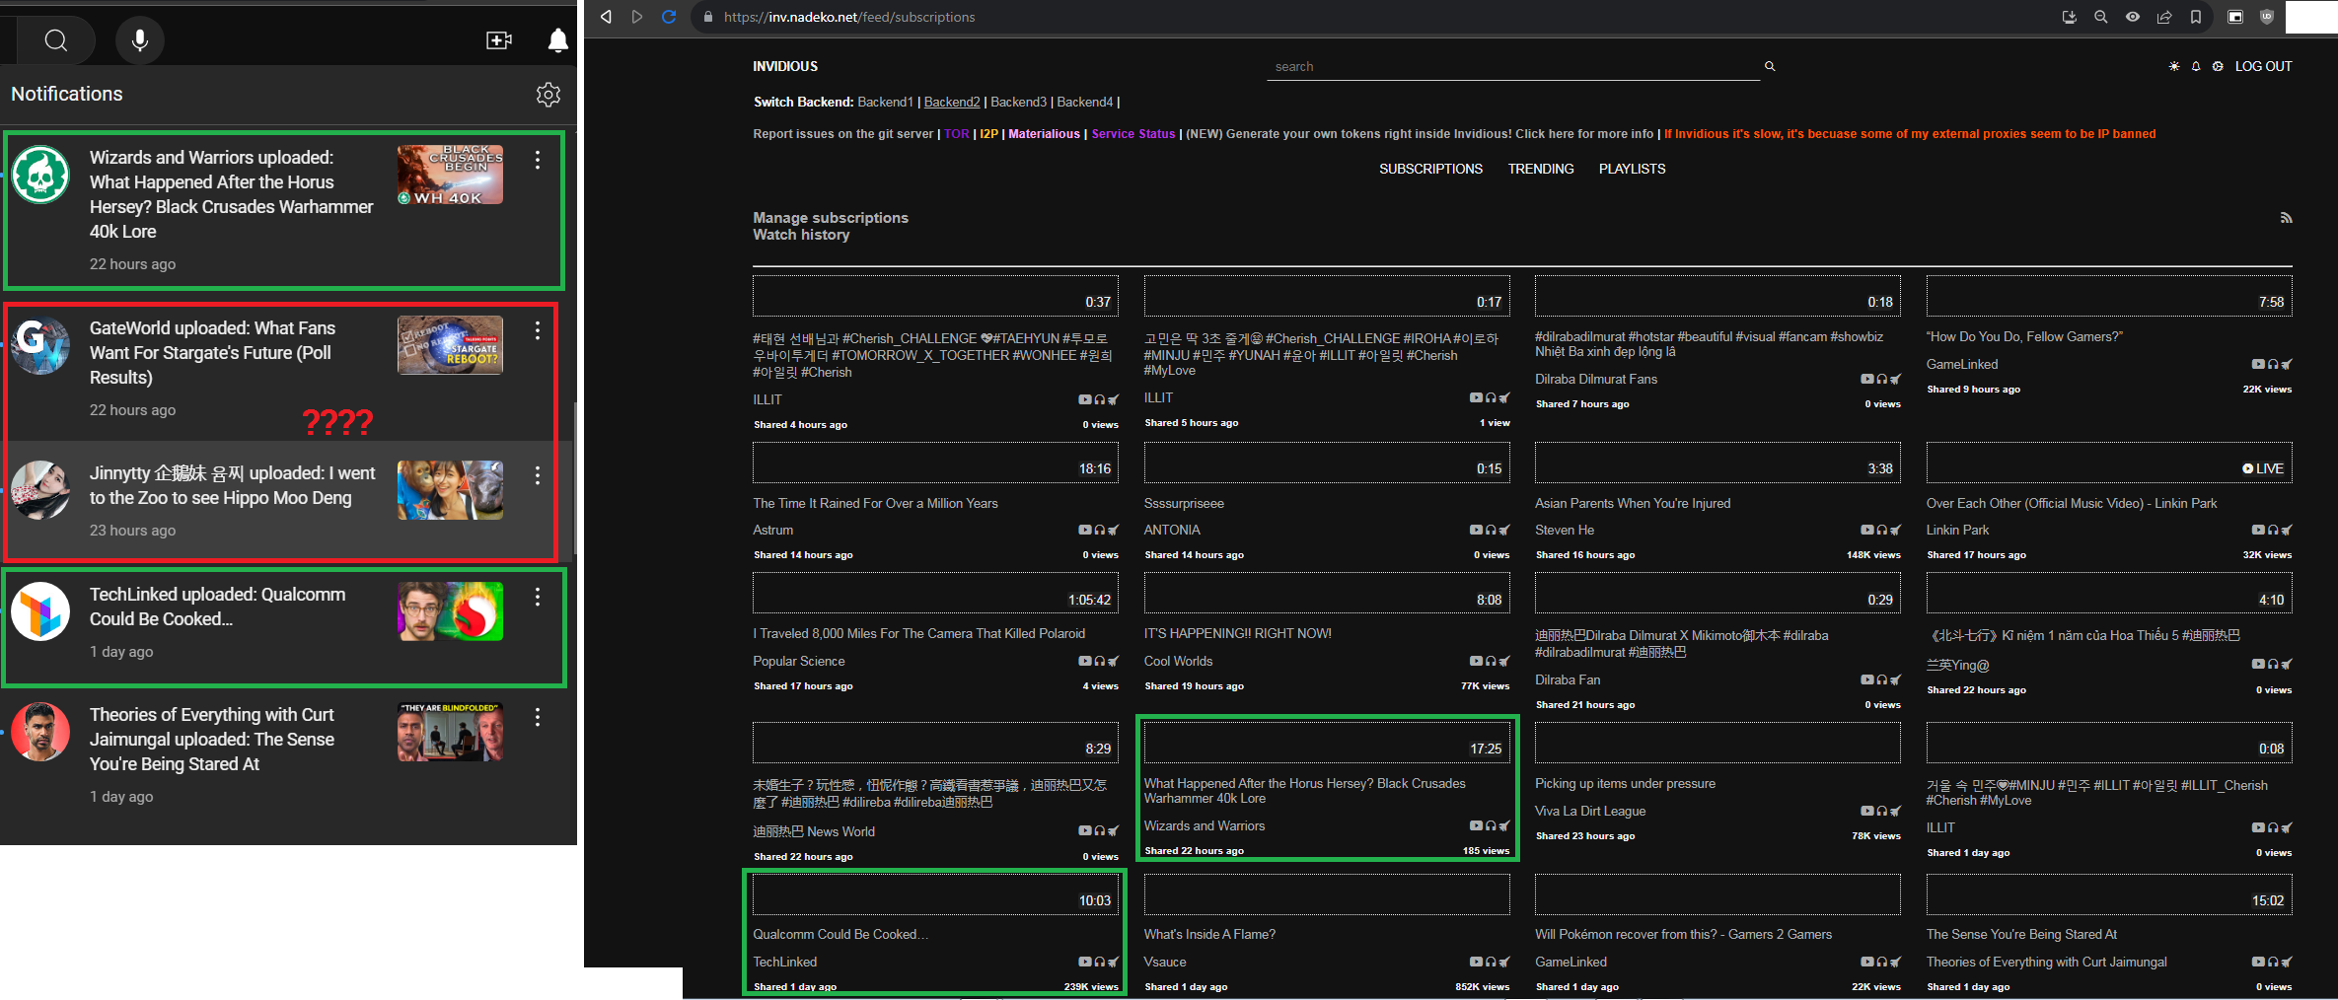Open the Stargate Reboot video thumbnail
This screenshot has height=1000, width=2338.
click(450, 345)
